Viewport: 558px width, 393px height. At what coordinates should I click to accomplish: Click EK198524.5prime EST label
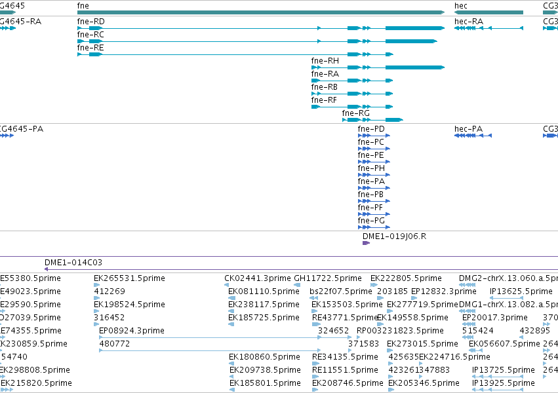coord(130,305)
